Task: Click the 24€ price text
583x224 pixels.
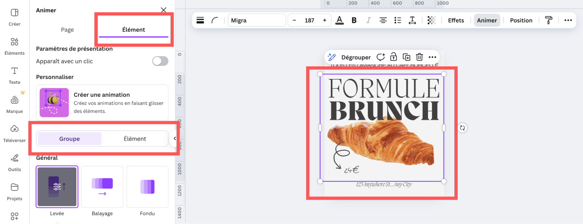Action: click(351, 170)
